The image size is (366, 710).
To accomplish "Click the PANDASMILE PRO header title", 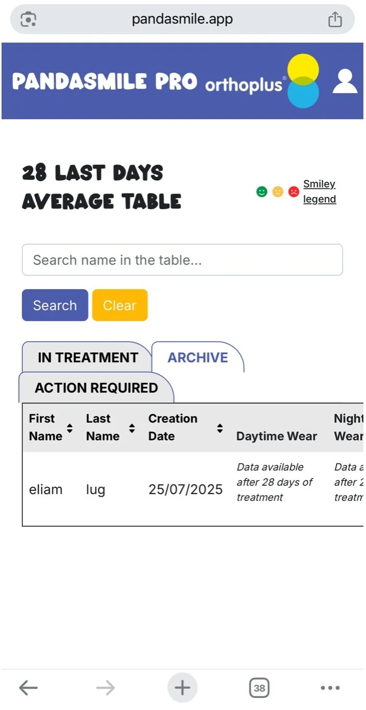I will click(x=105, y=82).
